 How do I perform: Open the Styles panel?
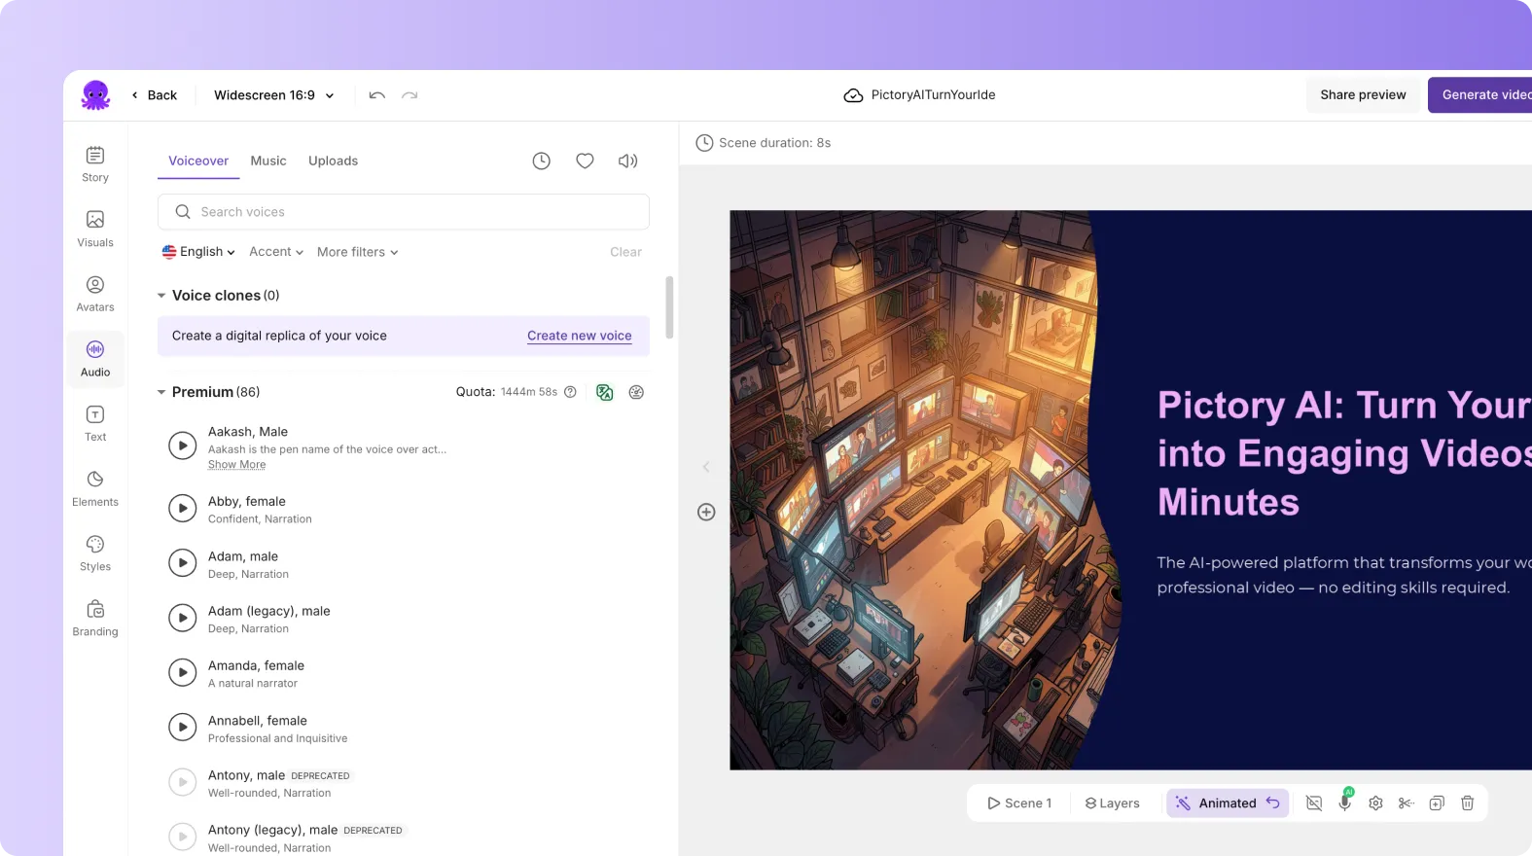[95, 553]
